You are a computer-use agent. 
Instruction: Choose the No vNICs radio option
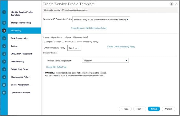63,42
